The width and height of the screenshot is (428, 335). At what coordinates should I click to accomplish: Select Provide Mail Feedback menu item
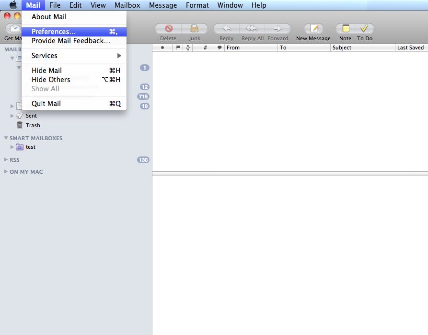[x=74, y=41]
